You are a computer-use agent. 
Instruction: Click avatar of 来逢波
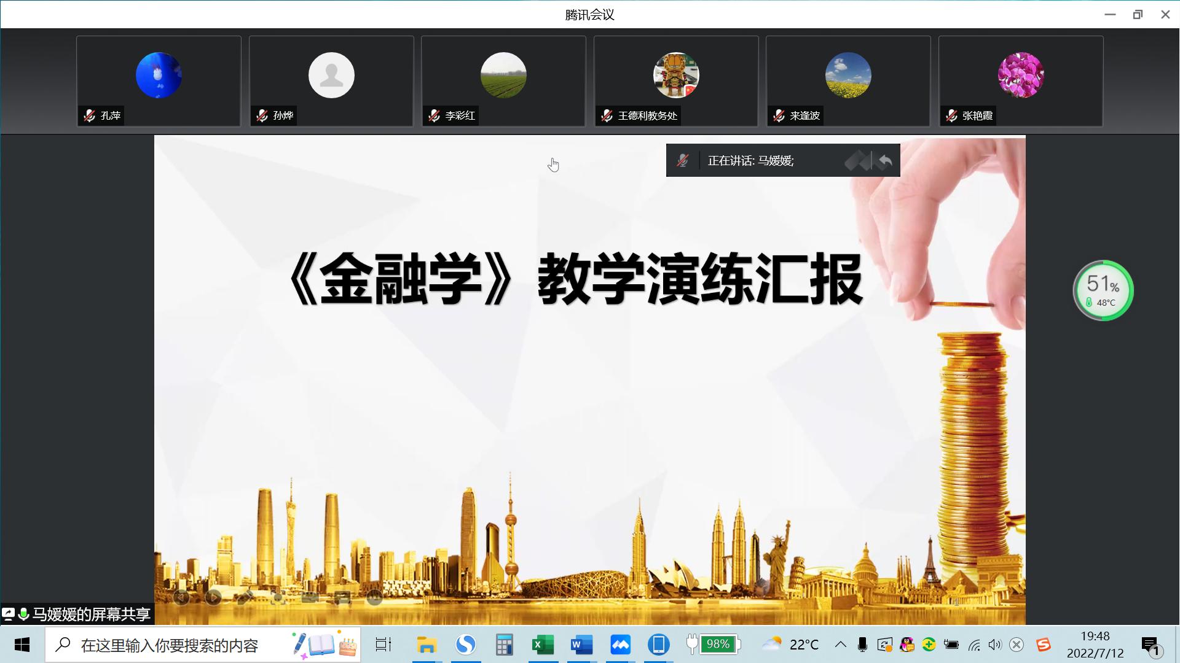848,75
